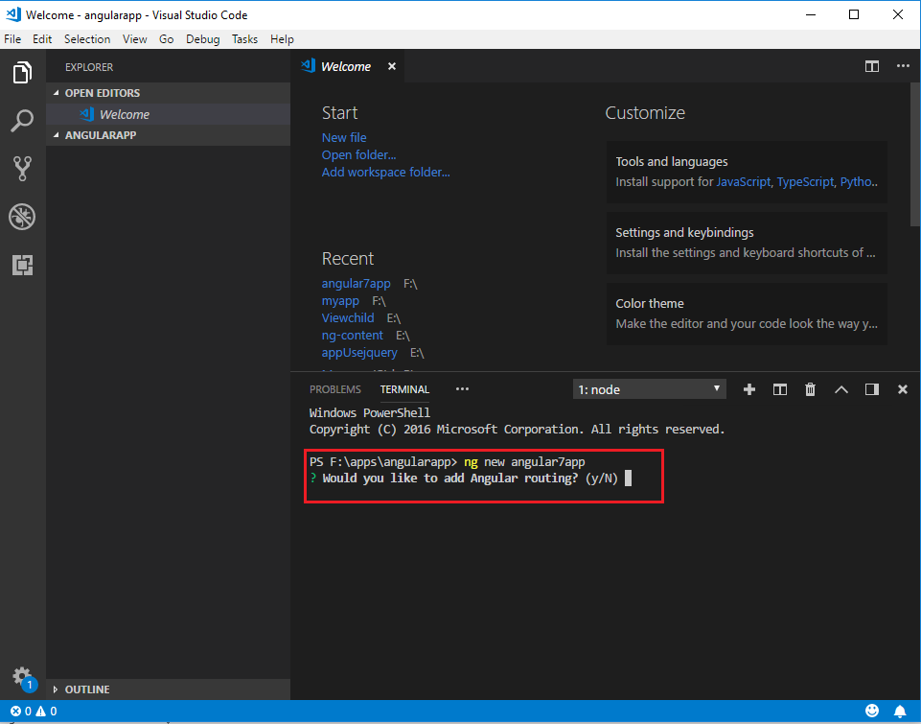
Task: Select the Terminal panel tab
Action: [404, 389]
